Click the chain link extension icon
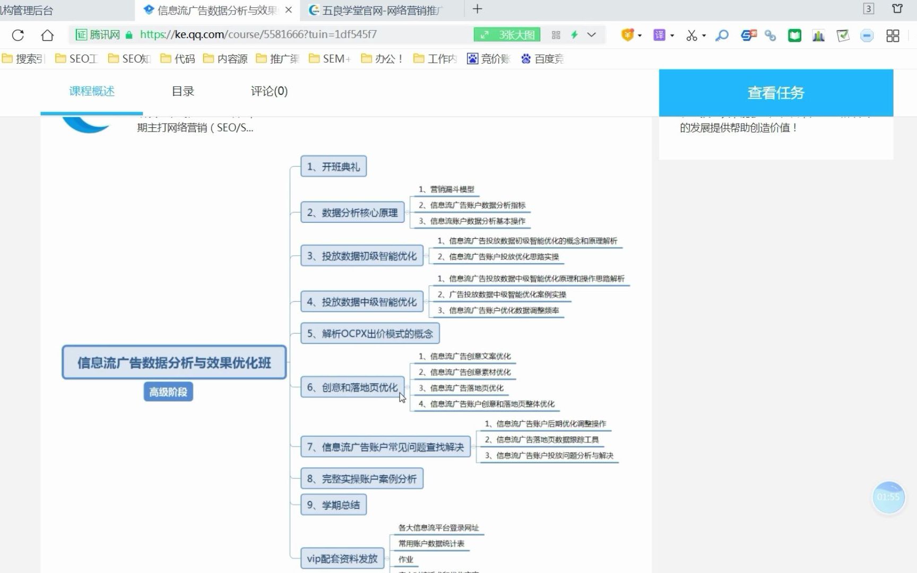This screenshot has width=917, height=573. click(x=770, y=36)
